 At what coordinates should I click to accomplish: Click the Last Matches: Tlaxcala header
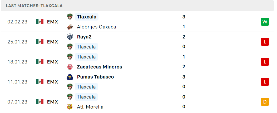[x=34, y=6]
